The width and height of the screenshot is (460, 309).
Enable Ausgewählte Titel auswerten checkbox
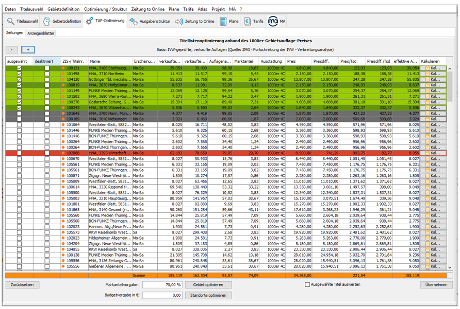point(307,284)
